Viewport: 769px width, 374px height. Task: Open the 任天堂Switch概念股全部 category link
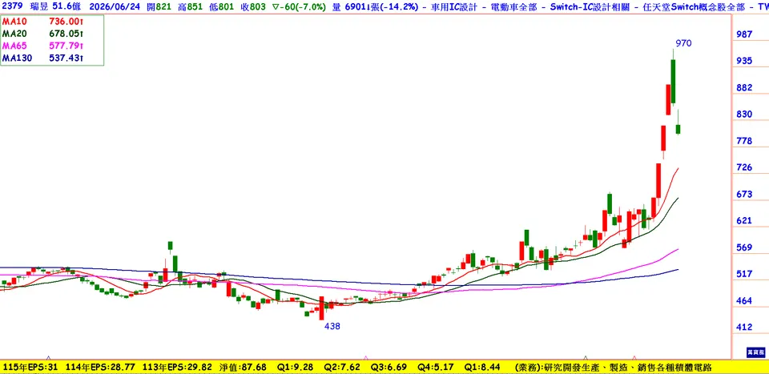[692, 8]
